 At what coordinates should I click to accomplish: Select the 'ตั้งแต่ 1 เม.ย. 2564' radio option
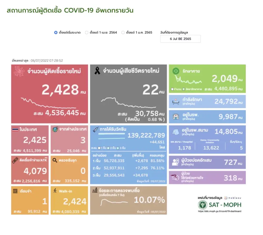[87, 33]
